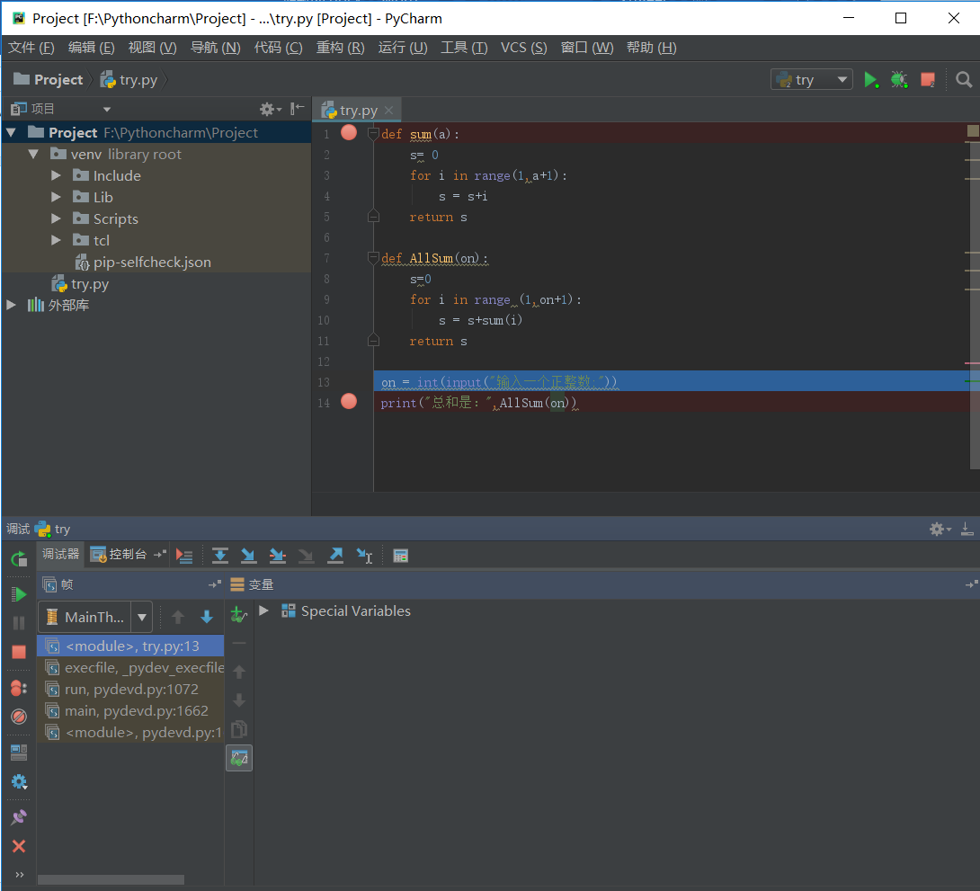Expand the Special Variables node
The width and height of the screenshot is (980, 891).
(x=264, y=611)
